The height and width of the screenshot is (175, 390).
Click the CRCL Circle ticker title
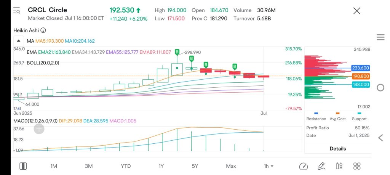(x=47, y=10)
